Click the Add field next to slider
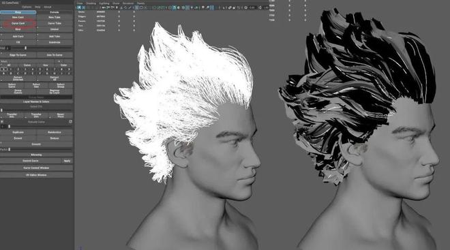The height and width of the screenshot is (250, 450). coord(8,48)
